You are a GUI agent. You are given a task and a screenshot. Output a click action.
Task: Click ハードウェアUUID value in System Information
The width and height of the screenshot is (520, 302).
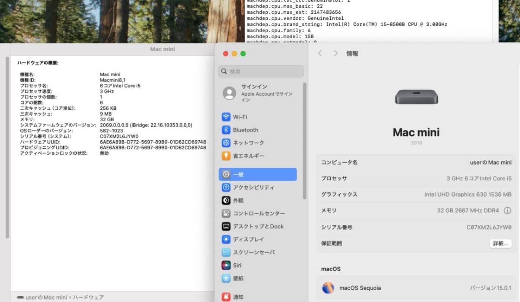[x=153, y=142]
